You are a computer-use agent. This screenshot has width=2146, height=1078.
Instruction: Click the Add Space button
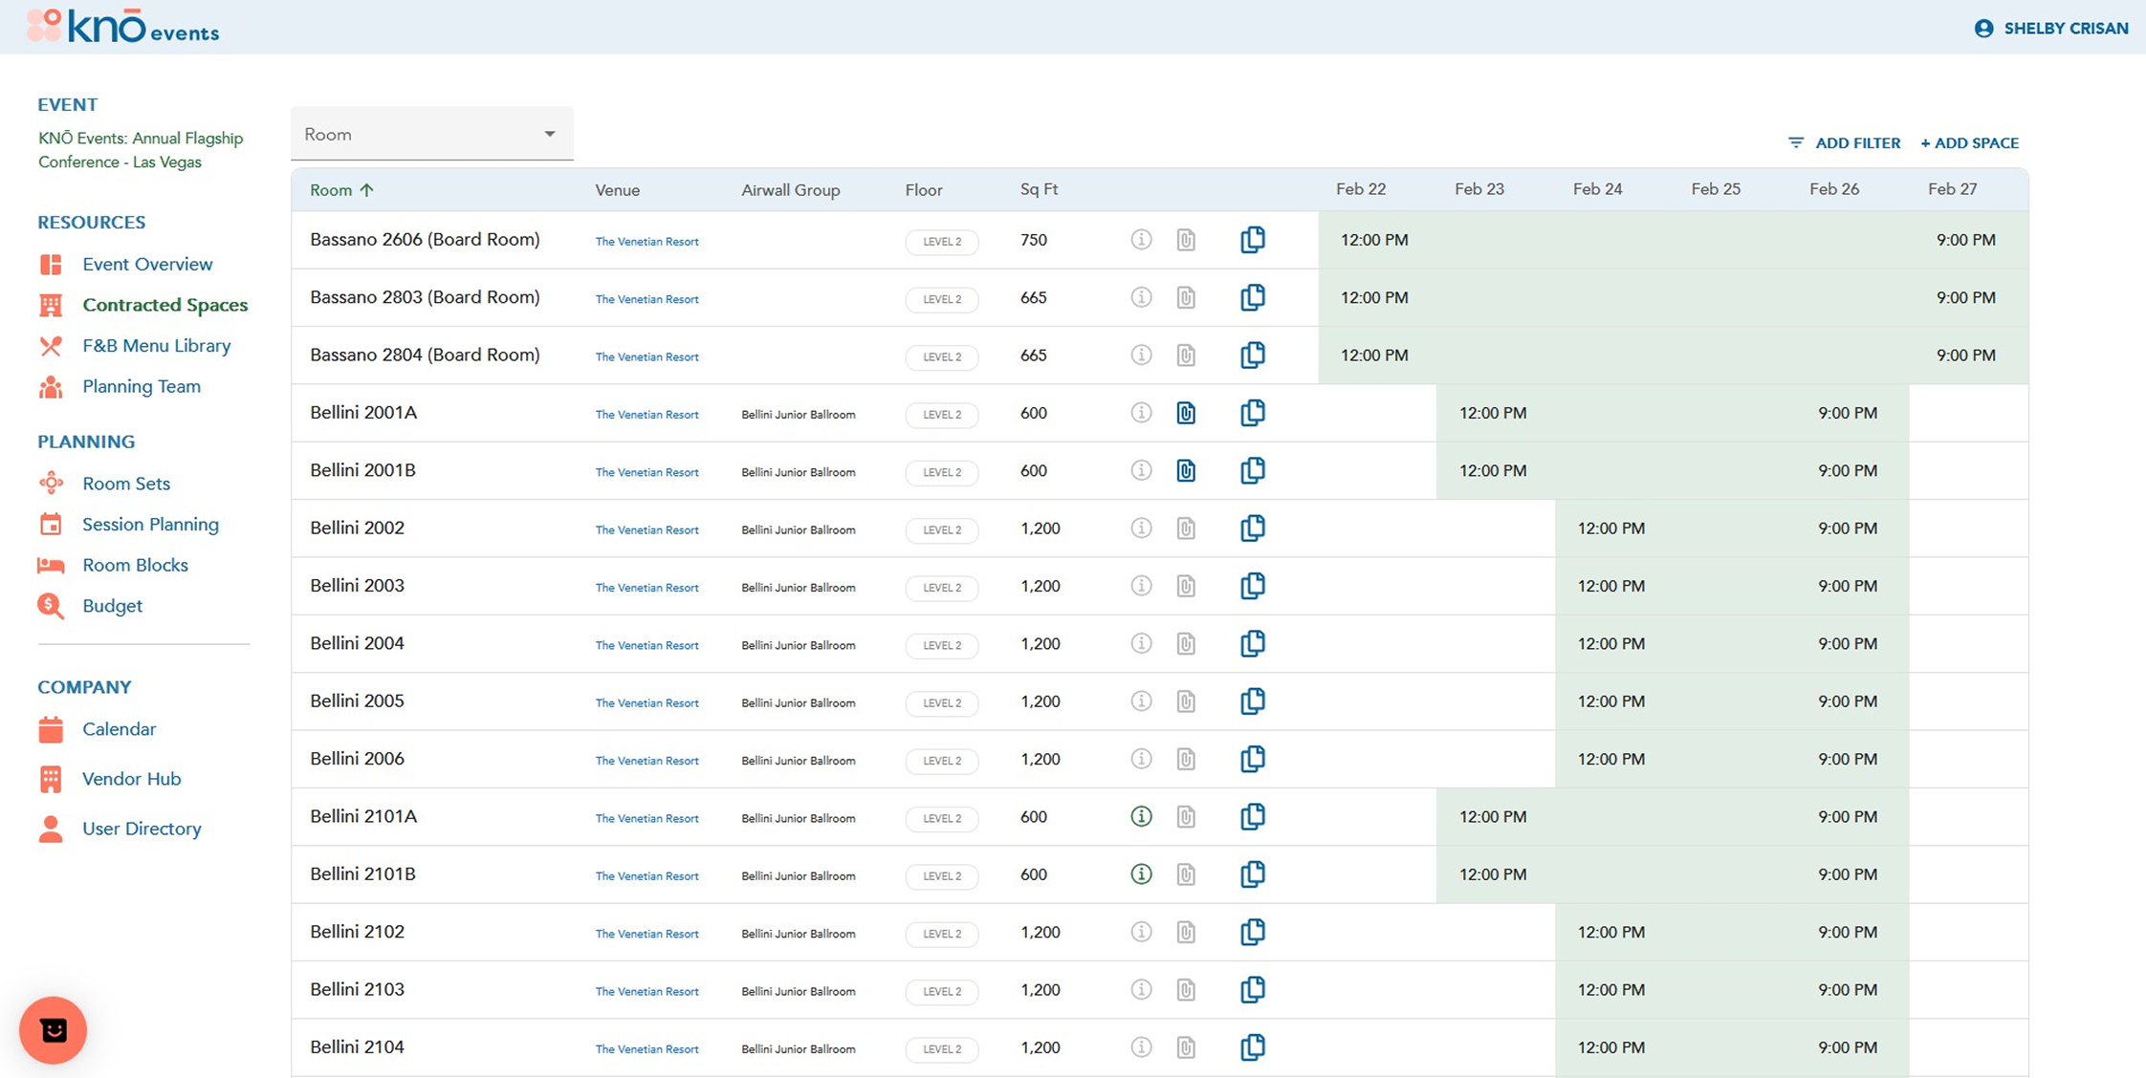point(1969,143)
